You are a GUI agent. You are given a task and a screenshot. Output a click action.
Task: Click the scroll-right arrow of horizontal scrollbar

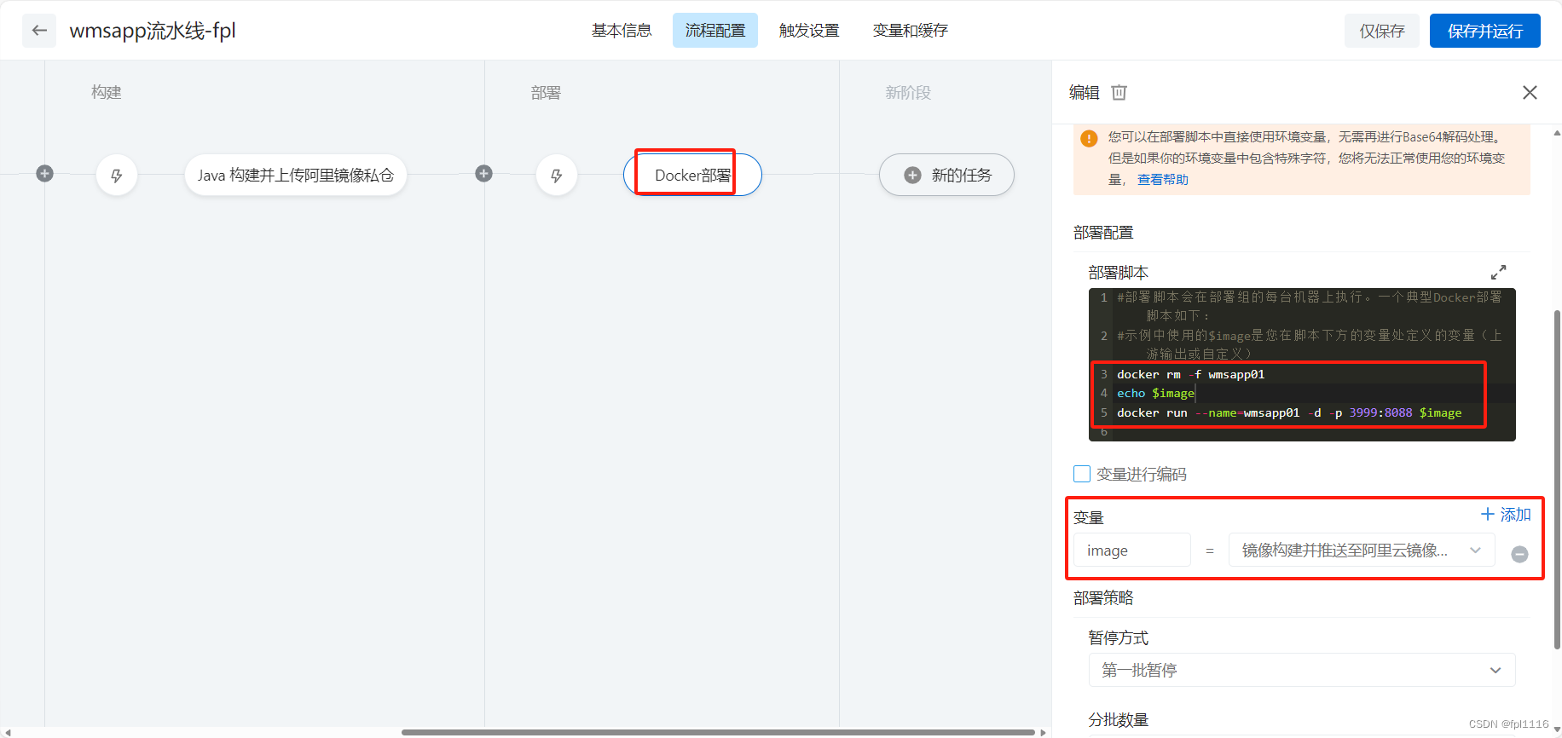click(1043, 732)
